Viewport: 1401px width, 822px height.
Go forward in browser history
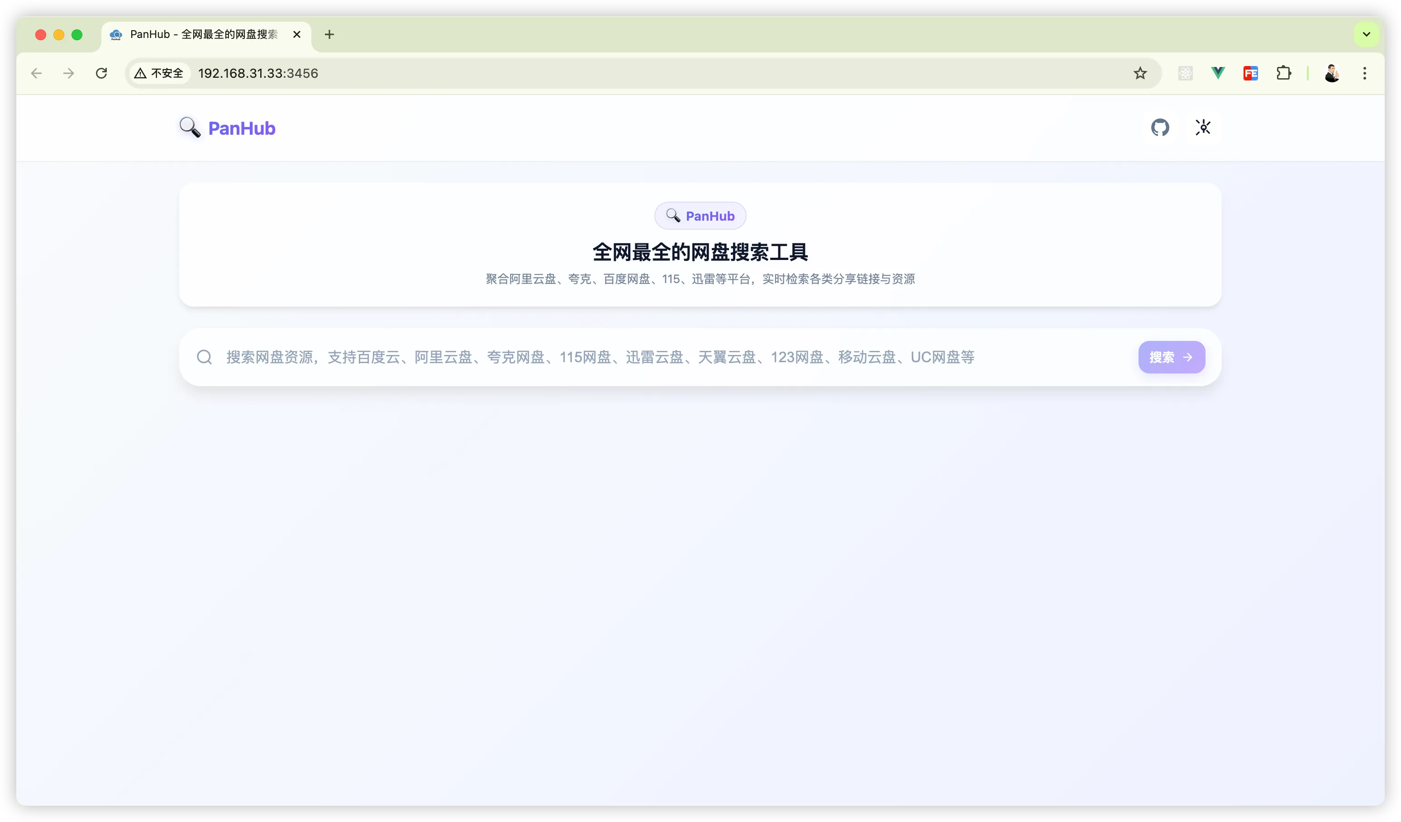[69, 73]
